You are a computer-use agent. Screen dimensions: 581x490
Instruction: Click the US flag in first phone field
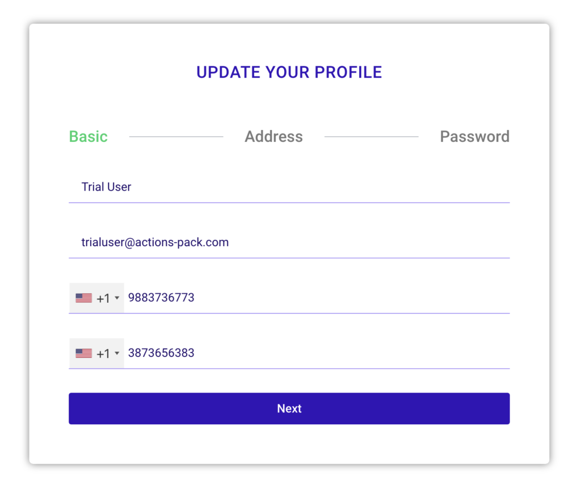click(84, 298)
